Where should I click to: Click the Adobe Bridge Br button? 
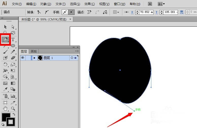[150, 4]
